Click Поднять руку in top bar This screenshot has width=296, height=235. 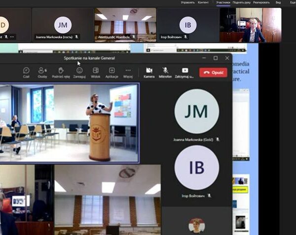(x=242, y=2)
